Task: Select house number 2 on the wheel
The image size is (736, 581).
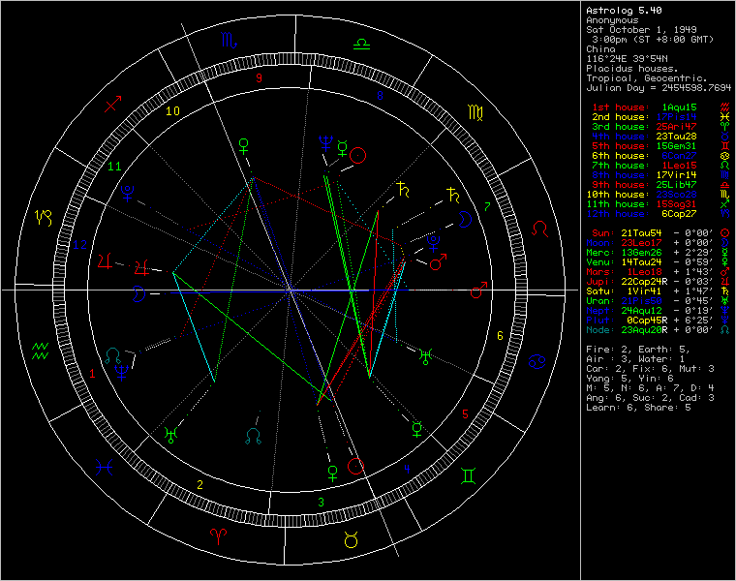Action: tap(199, 484)
